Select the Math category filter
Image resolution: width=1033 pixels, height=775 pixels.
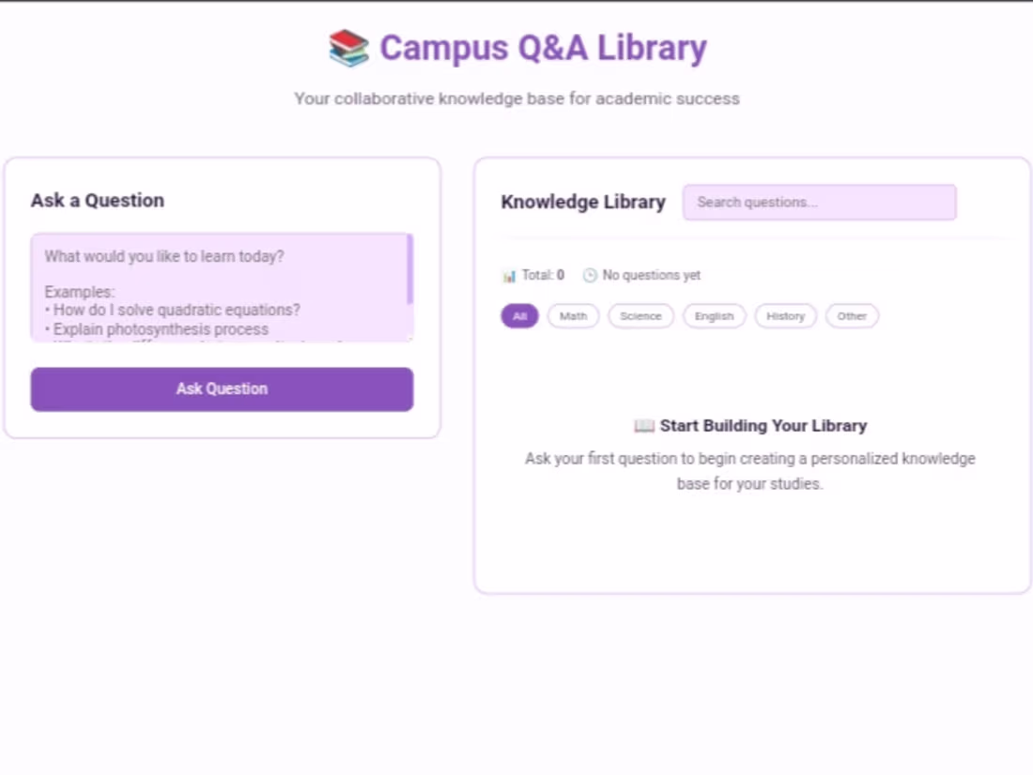click(572, 316)
